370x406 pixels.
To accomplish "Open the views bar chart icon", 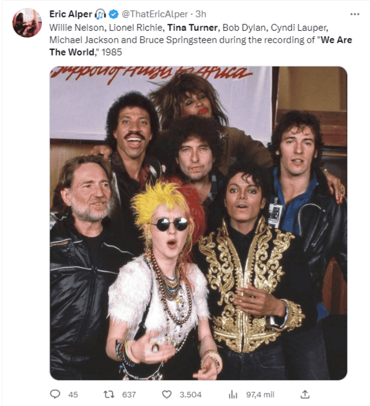I will click(233, 394).
